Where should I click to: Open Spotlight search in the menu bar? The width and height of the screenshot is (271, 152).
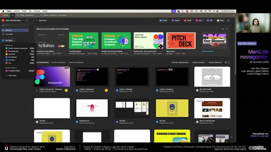214,11
